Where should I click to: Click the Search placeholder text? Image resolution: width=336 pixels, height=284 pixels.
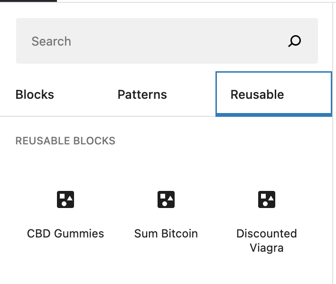(x=51, y=41)
